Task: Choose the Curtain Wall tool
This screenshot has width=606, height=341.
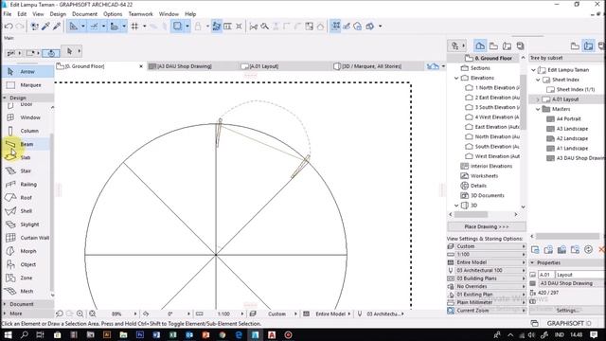Action: pos(27,238)
